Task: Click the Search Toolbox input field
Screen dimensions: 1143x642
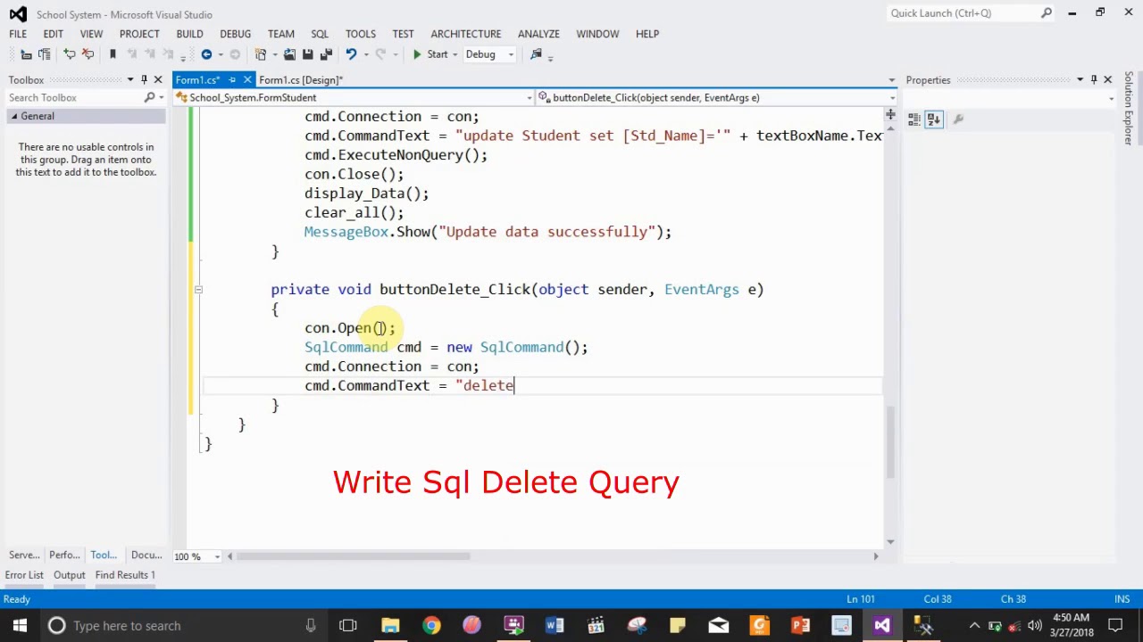Action: pos(73,97)
